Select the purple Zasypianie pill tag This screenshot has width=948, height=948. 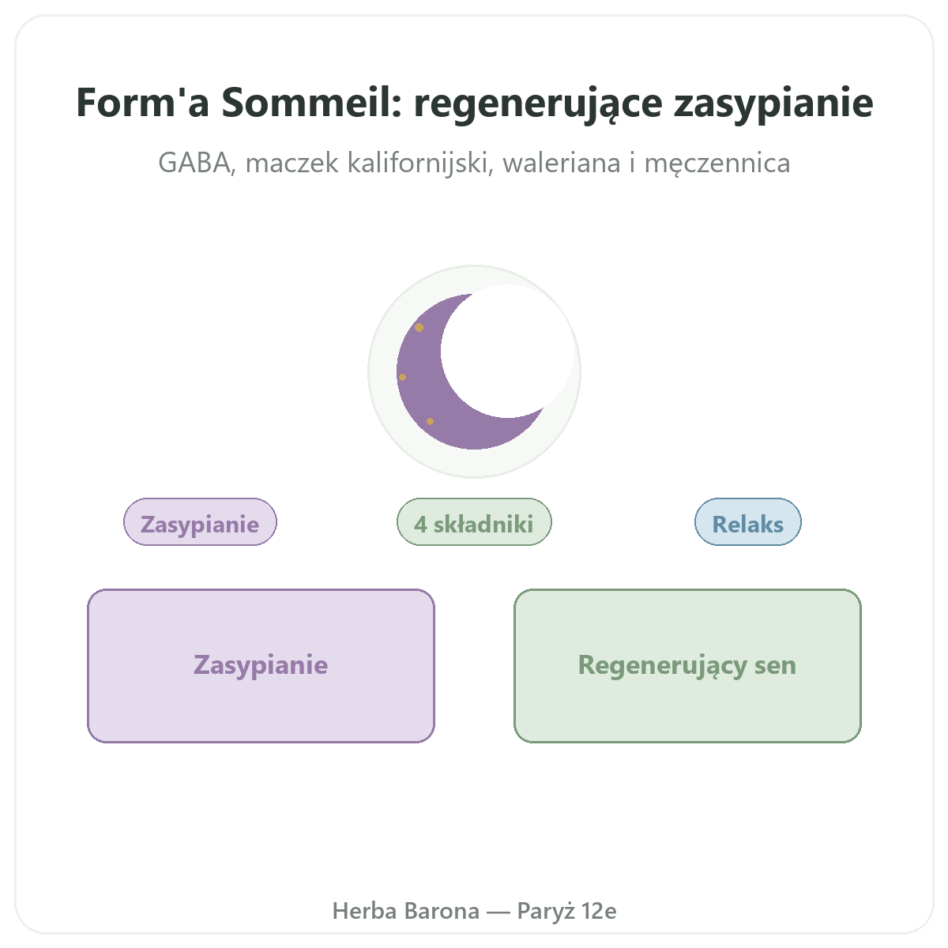[201, 522]
